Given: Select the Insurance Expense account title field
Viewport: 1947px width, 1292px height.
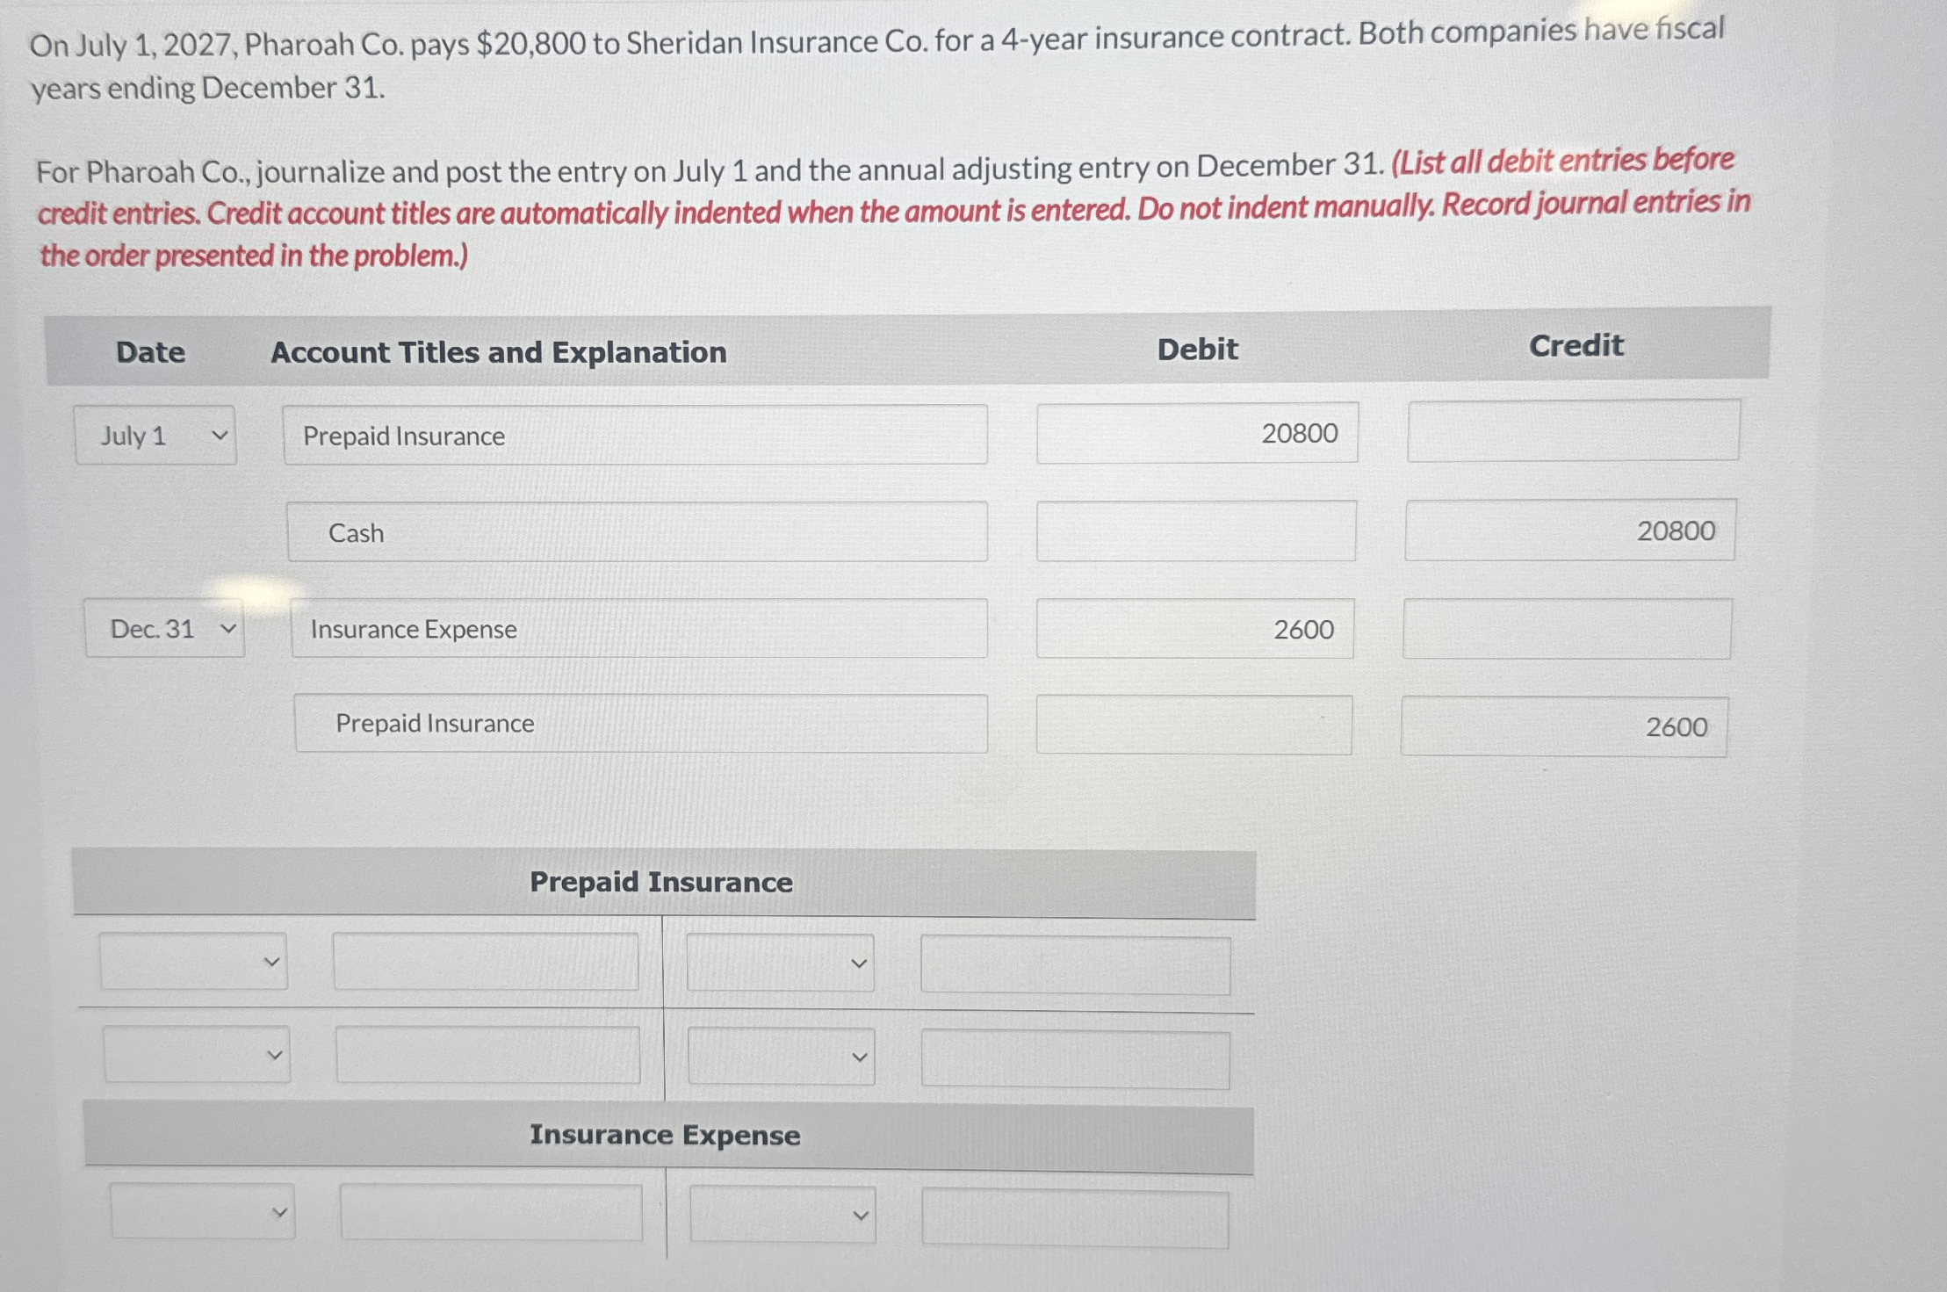Looking at the screenshot, I should pyautogui.click(x=639, y=629).
